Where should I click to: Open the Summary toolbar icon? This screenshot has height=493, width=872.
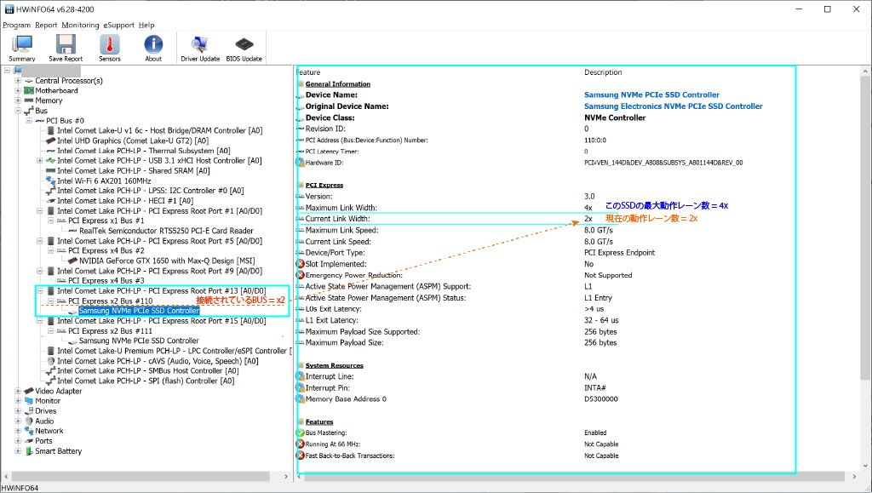[21, 48]
